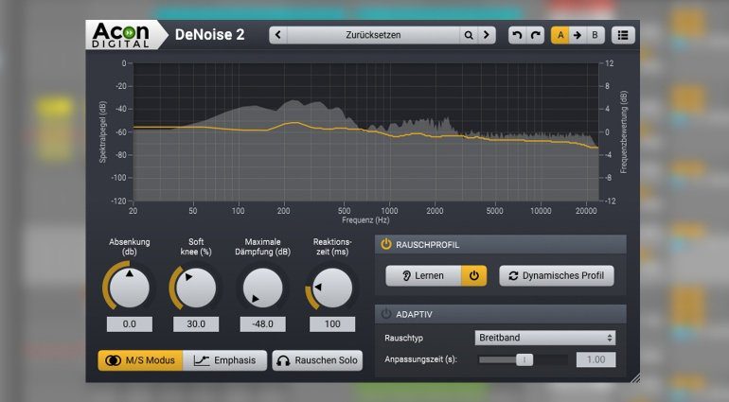Open the Rauschtyp Breitband dropdown

(544, 338)
